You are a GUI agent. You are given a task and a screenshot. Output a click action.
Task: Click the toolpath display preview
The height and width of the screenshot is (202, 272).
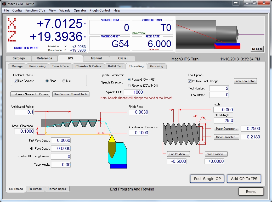220,34
